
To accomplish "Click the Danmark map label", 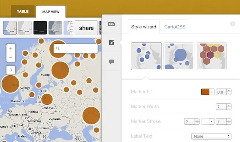I will (x=18, y=101).
